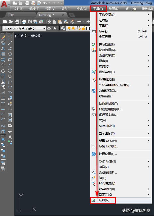Viewport: 154px width, 216px height.
Task: Select the Trim scissors tool
Action: pyautogui.click(x=3, y=87)
